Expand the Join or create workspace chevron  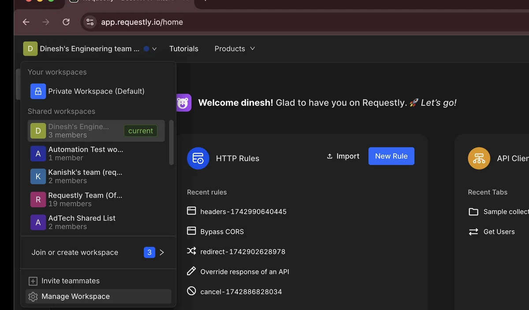162,252
